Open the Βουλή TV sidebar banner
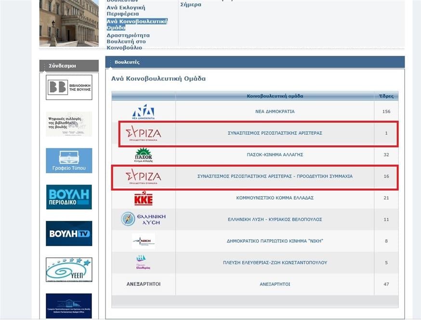The width and height of the screenshot is (421, 320). (x=69, y=233)
